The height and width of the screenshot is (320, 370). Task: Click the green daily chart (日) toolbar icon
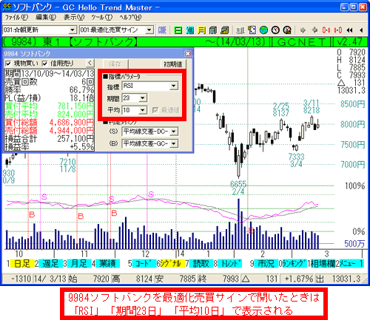[x=178, y=30]
